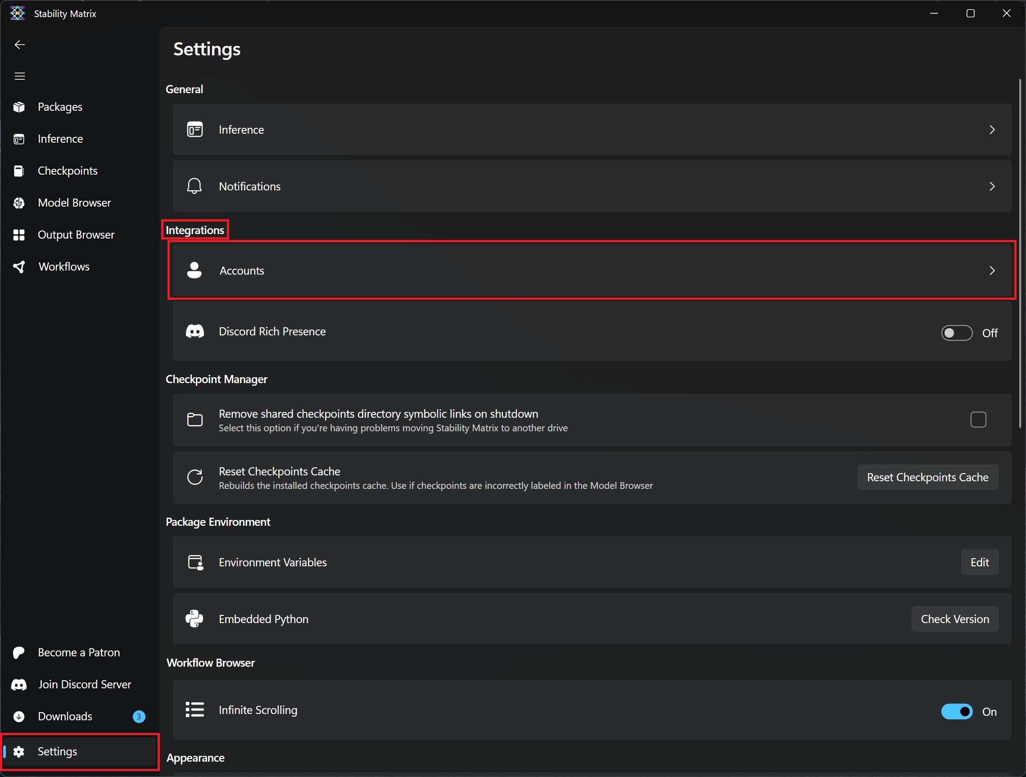Open the Model Browser
This screenshot has height=777, width=1026.
click(74, 202)
